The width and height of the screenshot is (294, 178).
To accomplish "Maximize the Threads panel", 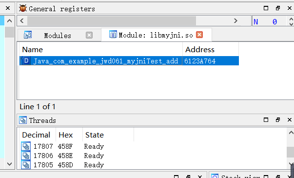I will pyautogui.click(x=266, y=119).
